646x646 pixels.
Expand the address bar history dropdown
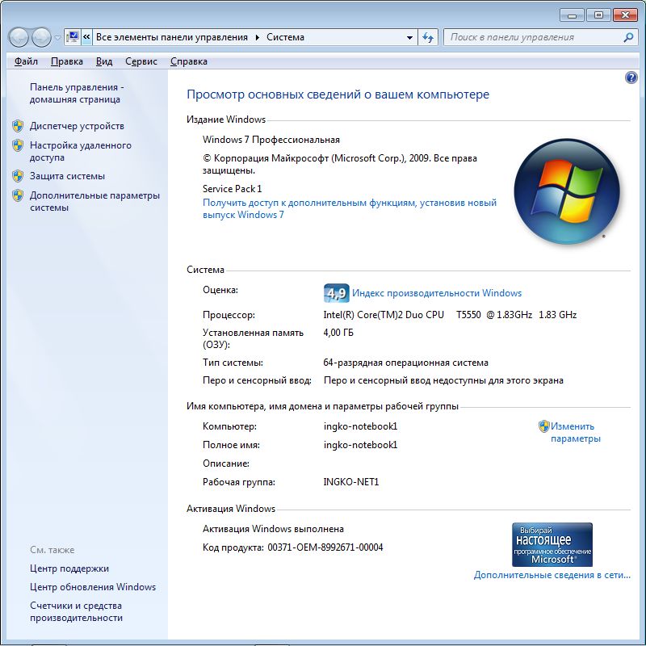[x=409, y=37]
